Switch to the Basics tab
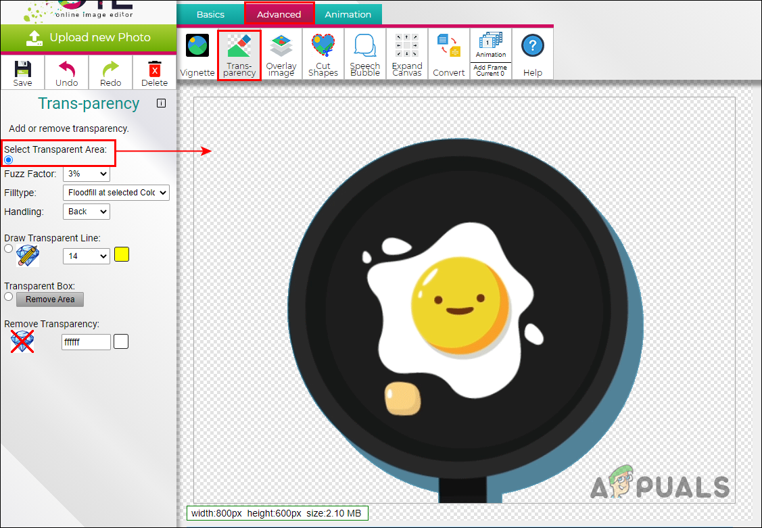The image size is (762, 528). click(210, 14)
